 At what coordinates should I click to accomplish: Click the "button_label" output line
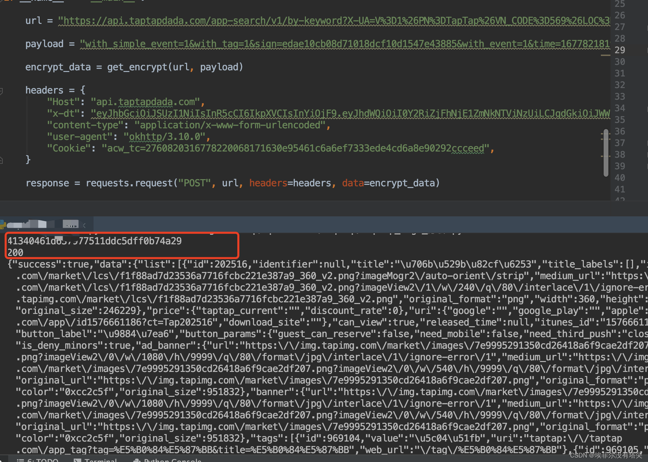point(332,334)
